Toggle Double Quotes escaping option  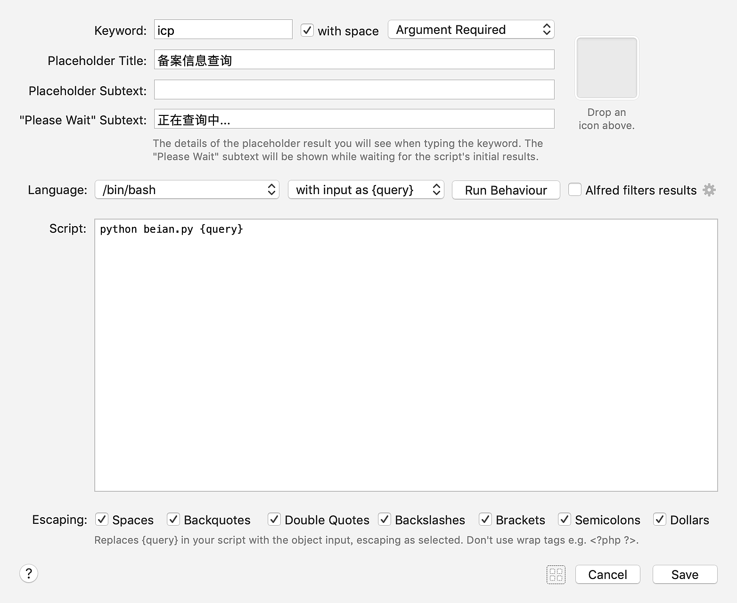[274, 519]
